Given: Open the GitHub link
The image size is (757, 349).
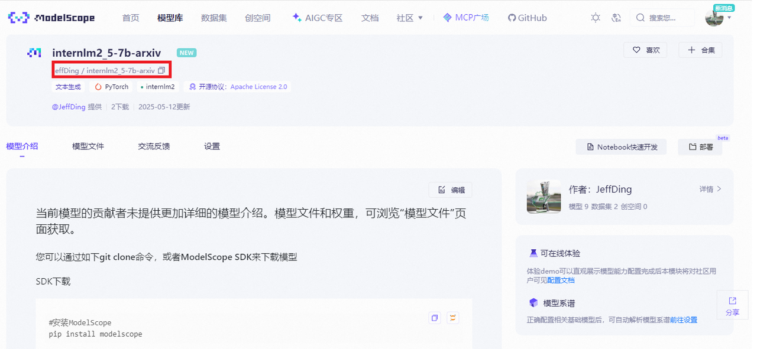Looking at the screenshot, I should [x=528, y=18].
